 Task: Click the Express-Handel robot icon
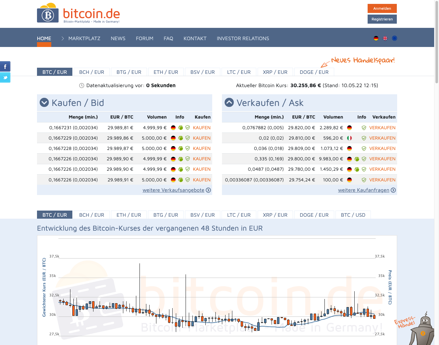[421, 329]
